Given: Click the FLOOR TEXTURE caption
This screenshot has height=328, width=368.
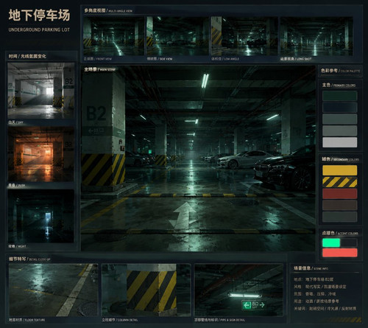Looking at the screenshot, I should (27, 320).
